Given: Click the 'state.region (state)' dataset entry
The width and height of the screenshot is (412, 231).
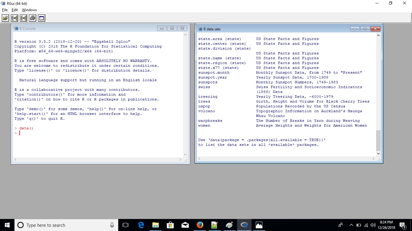Looking at the screenshot, I should click(x=222, y=63).
